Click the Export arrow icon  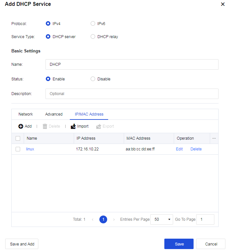tap(99, 126)
